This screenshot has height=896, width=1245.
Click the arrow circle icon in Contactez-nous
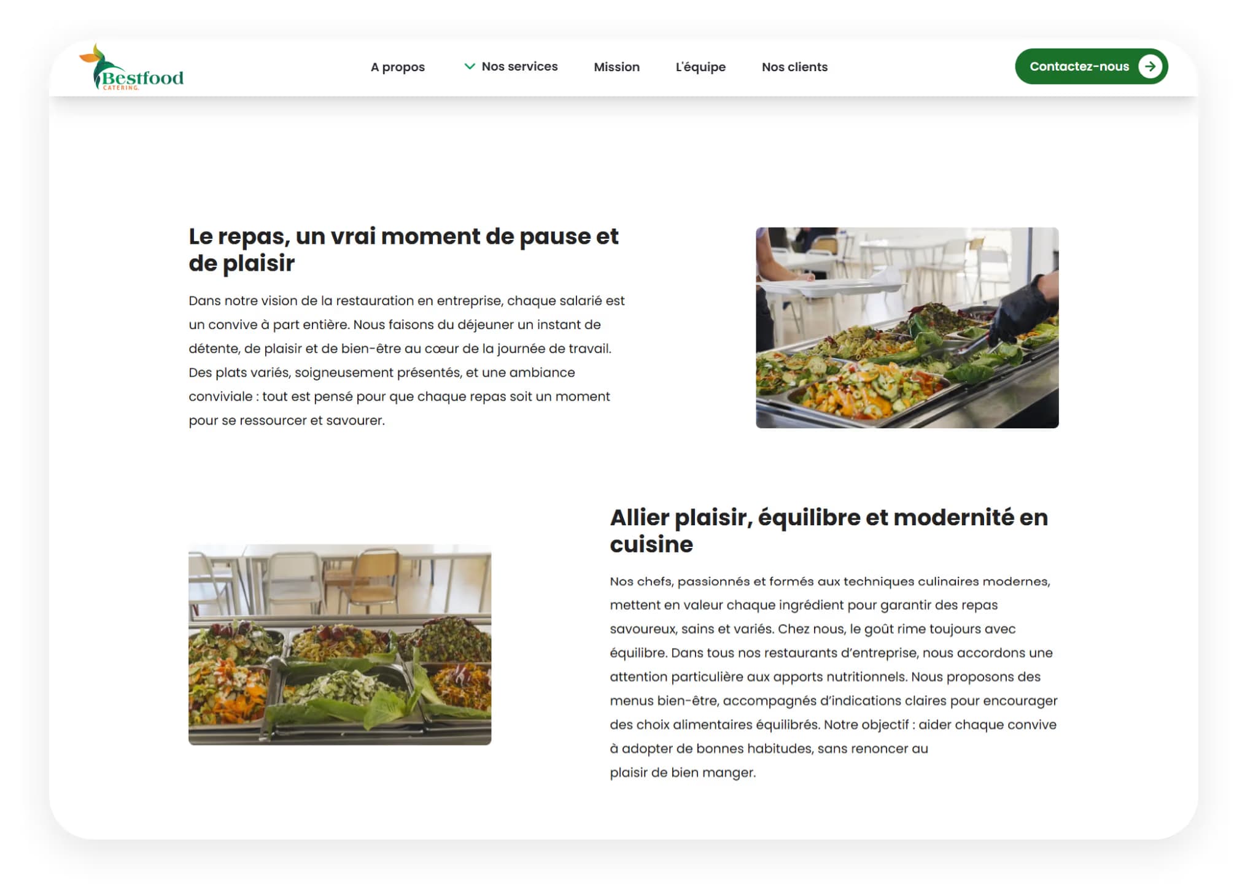pos(1150,66)
